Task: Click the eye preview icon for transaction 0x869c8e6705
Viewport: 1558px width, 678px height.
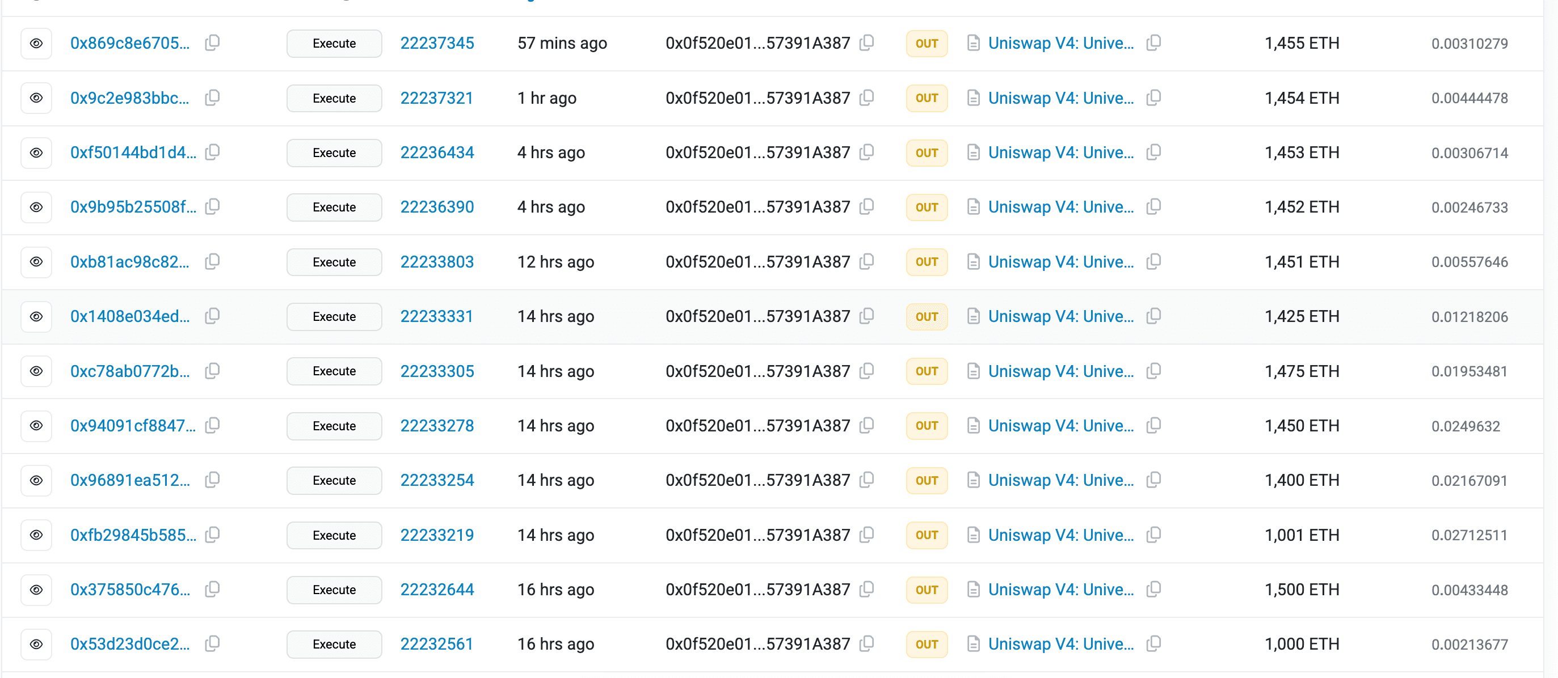Action: tap(36, 44)
